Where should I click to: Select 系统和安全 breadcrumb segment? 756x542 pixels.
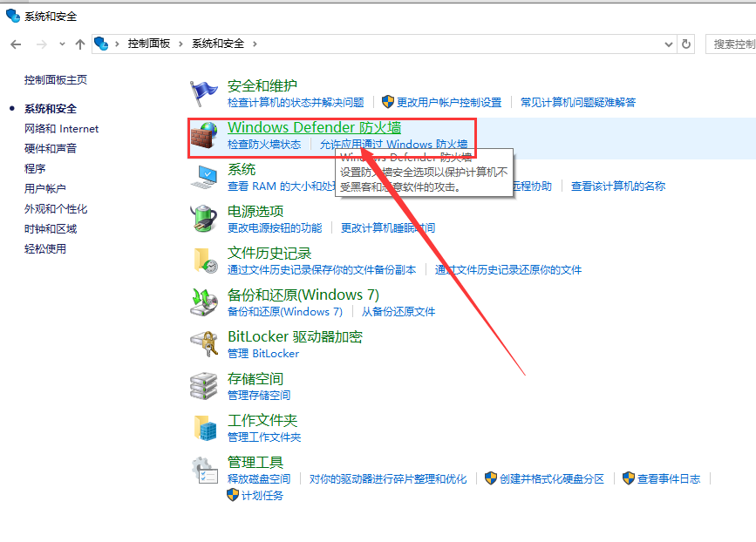click(218, 44)
